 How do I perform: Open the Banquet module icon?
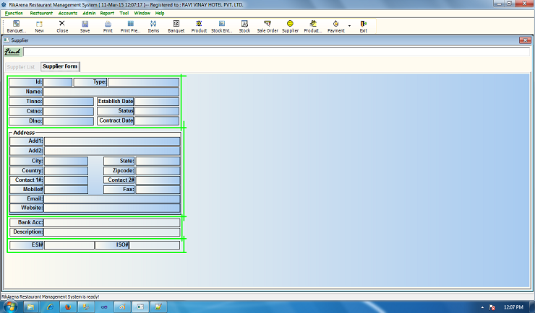click(x=176, y=26)
